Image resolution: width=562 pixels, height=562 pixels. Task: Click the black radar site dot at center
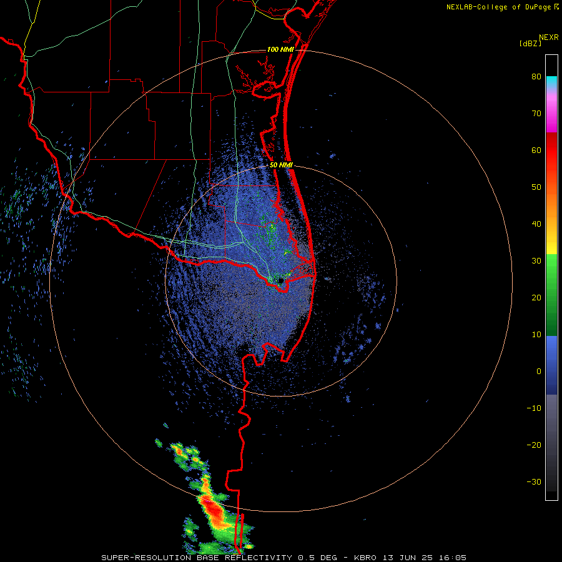280,280
